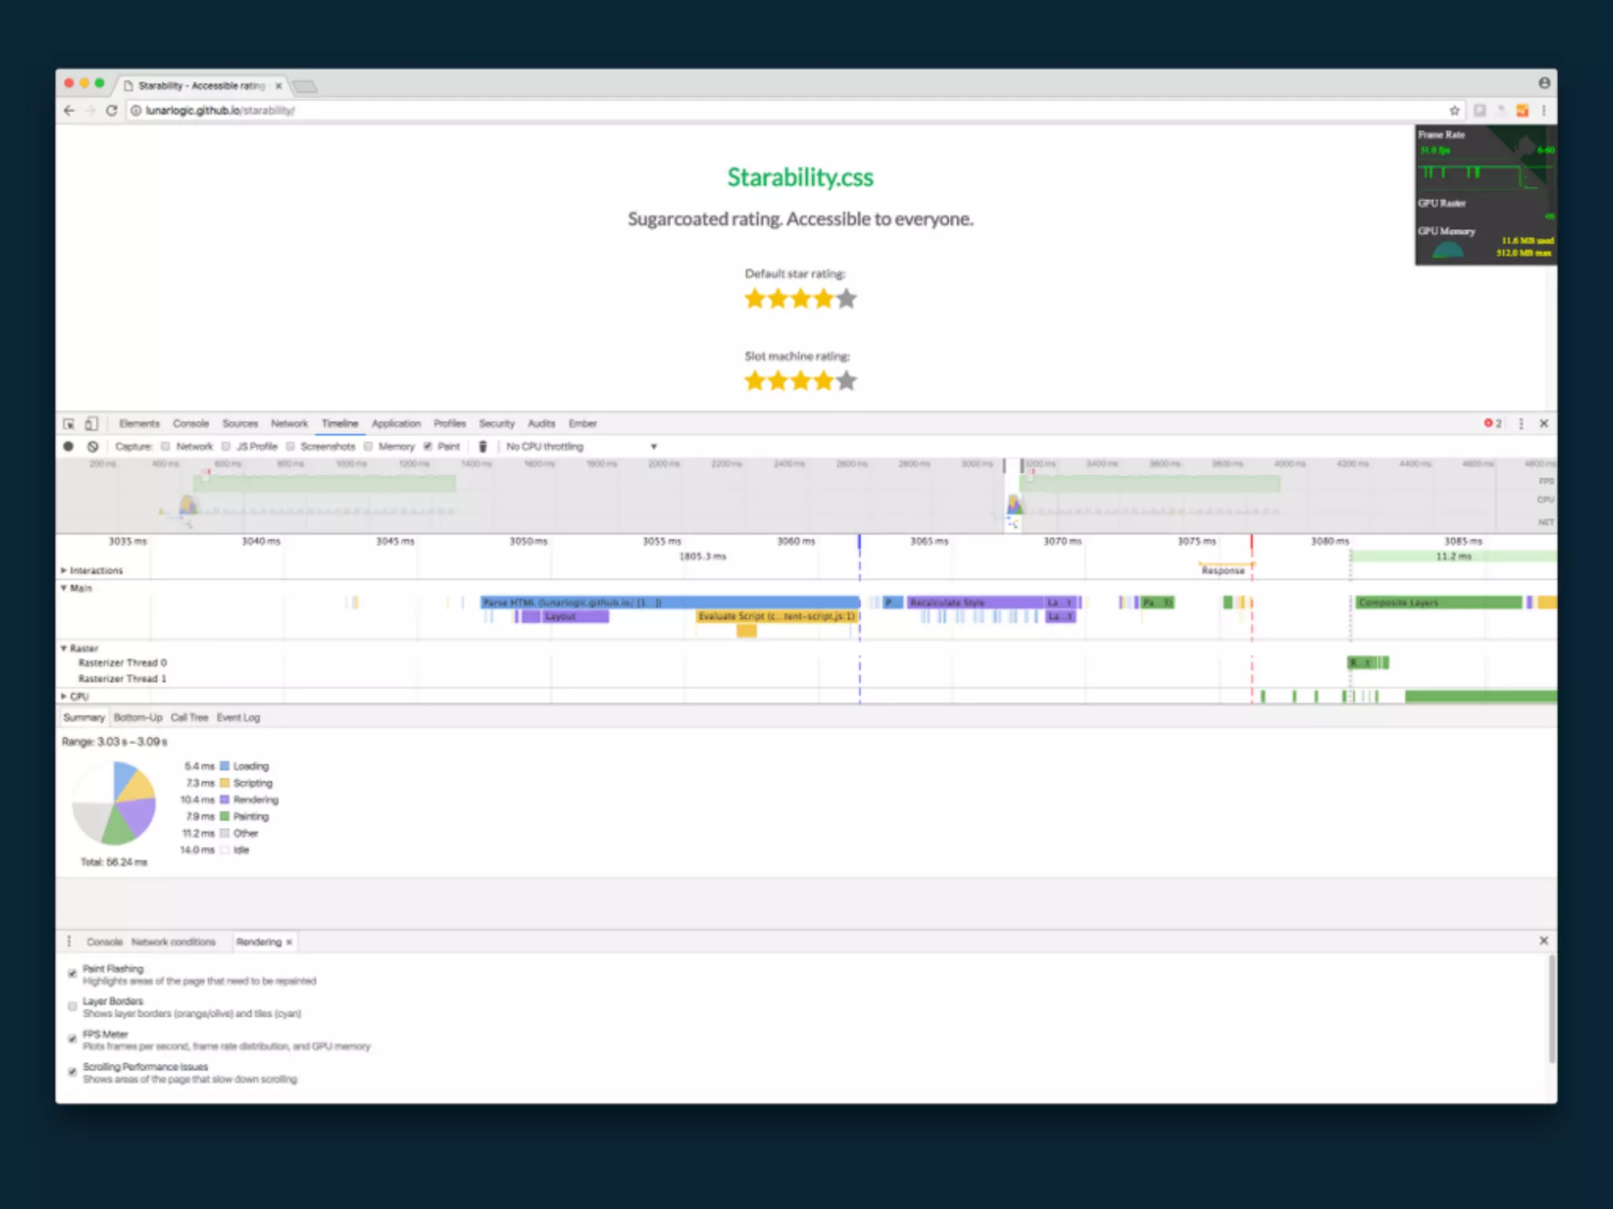Select the Recalculate Style event bar
1613x1209 pixels.
point(975,602)
